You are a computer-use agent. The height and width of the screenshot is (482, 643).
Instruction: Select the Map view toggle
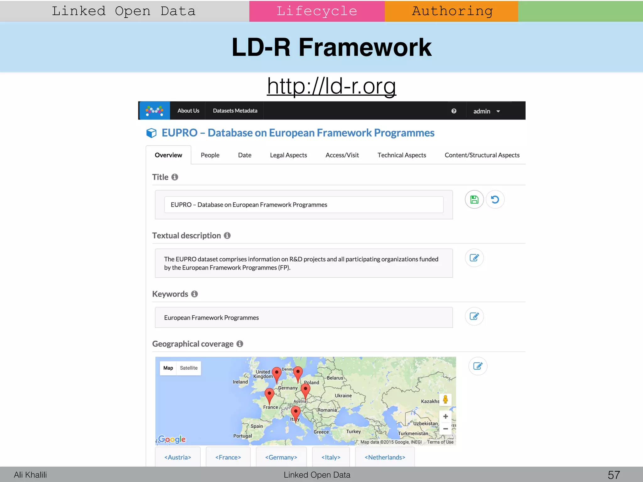168,368
